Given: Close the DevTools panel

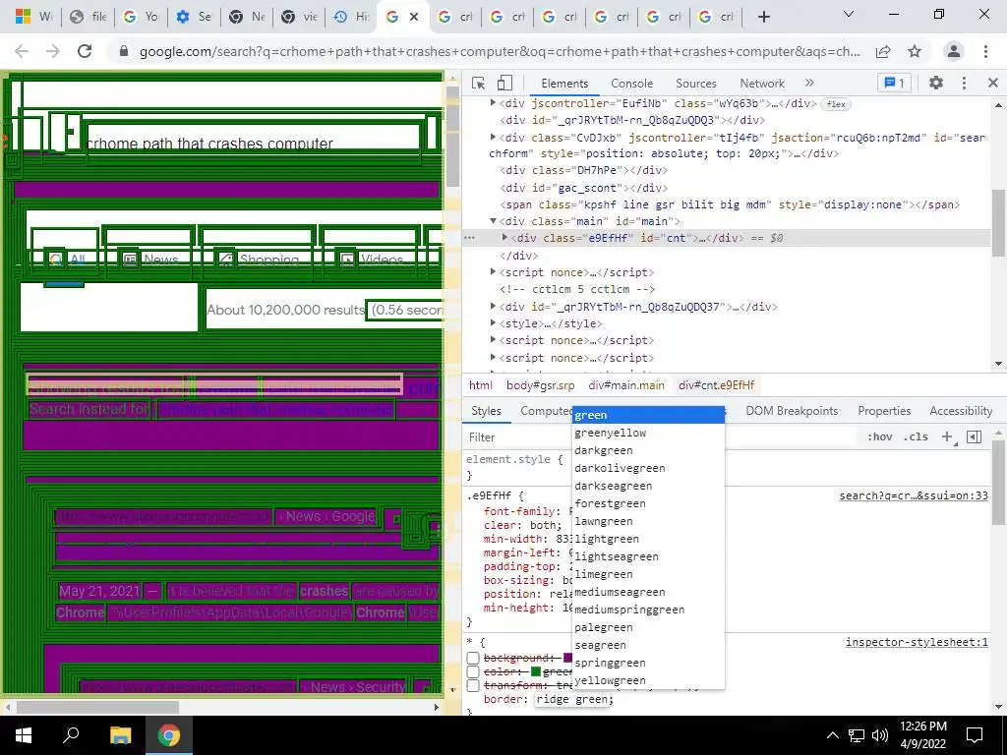Looking at the screenshot, I should (993, 83).
